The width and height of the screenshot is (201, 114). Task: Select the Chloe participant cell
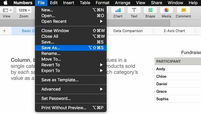click(x=178, y=76)
